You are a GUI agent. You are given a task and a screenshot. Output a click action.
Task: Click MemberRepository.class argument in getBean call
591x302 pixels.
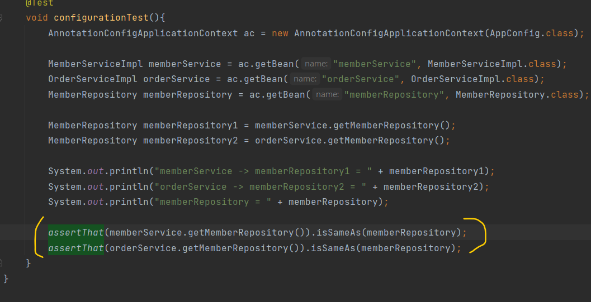(x=517, y=94)
